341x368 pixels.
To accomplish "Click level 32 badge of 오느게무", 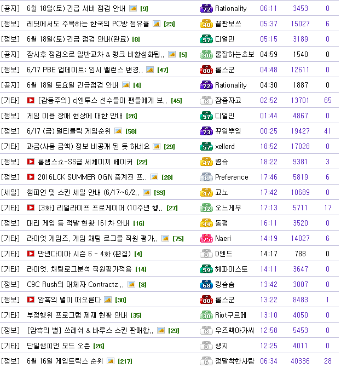I will (x=206, y=208).
